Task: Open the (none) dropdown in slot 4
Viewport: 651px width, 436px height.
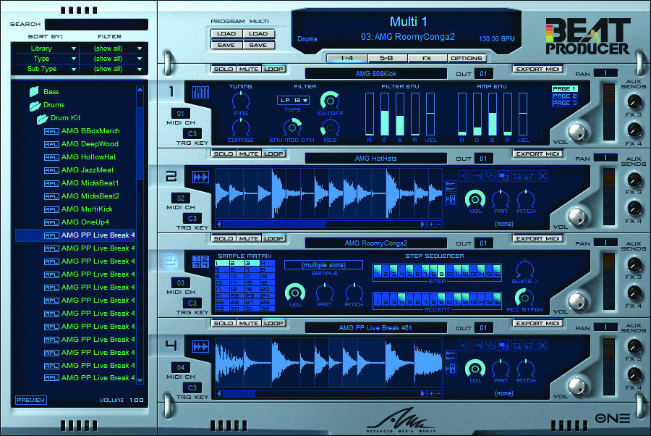Action: [x=503, y=393]
